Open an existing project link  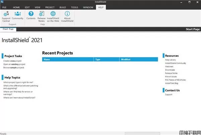[14, 64]
